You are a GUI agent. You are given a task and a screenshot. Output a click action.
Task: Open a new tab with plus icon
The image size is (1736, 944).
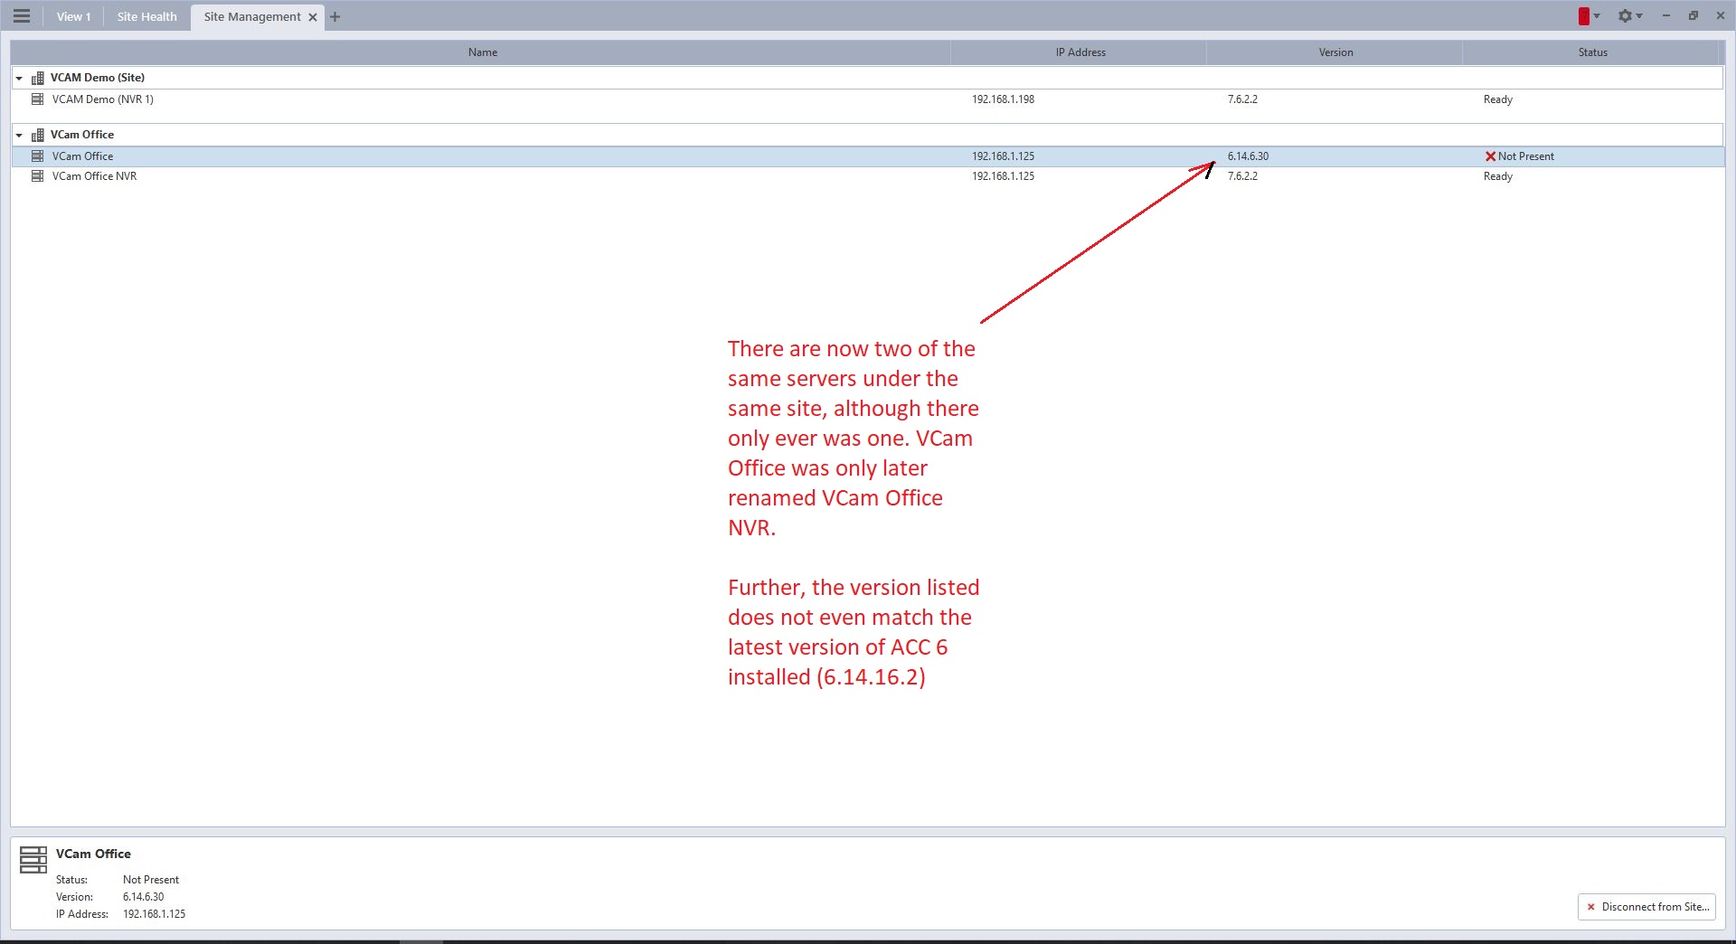(335, 16)
